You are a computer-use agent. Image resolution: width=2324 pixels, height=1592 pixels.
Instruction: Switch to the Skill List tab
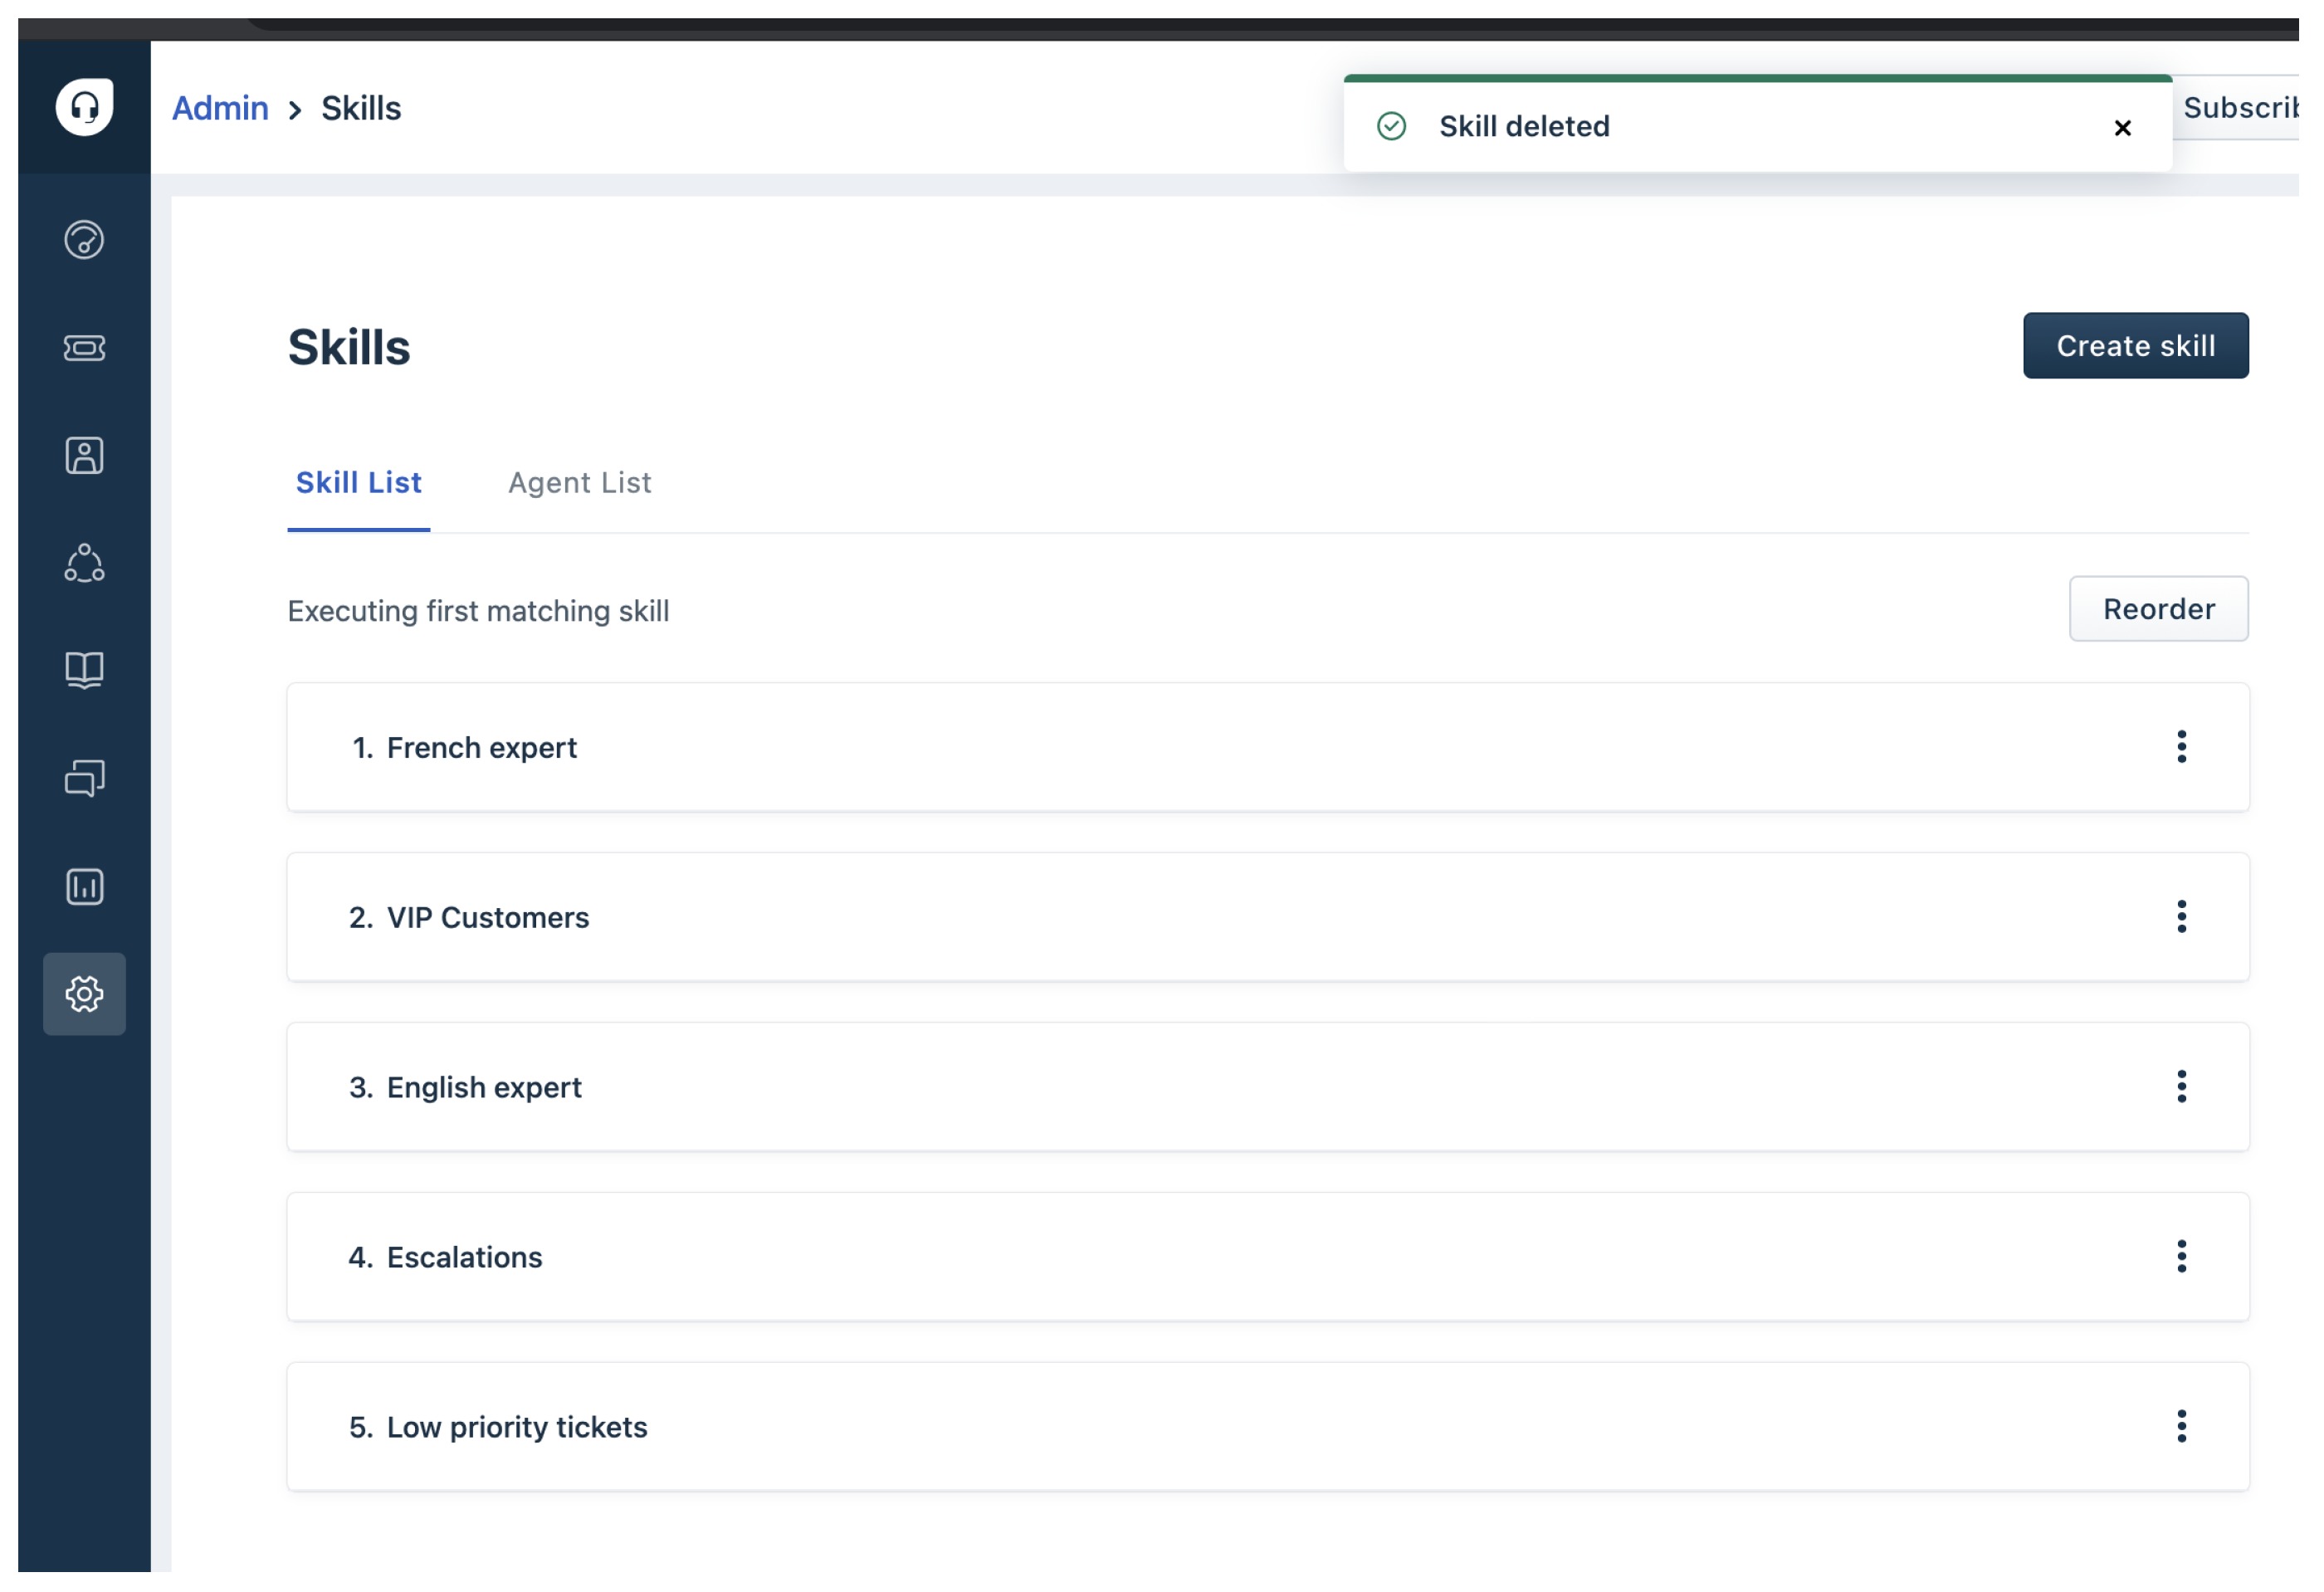click(x=359, y=483)
